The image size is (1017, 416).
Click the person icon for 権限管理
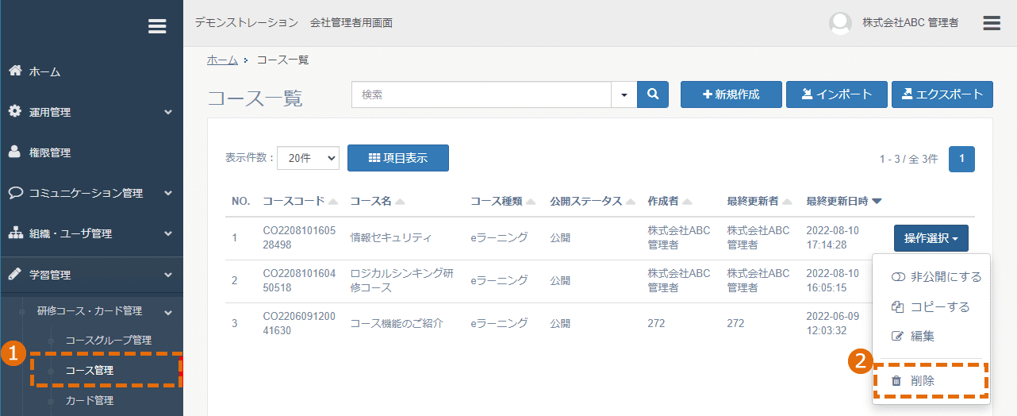[14, 152]
